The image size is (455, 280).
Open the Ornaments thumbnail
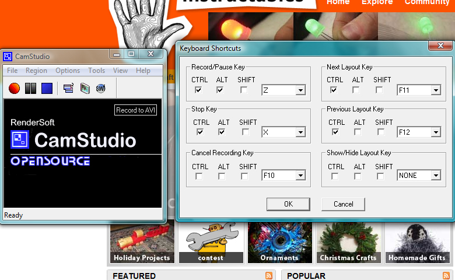(x=280, y=243)
